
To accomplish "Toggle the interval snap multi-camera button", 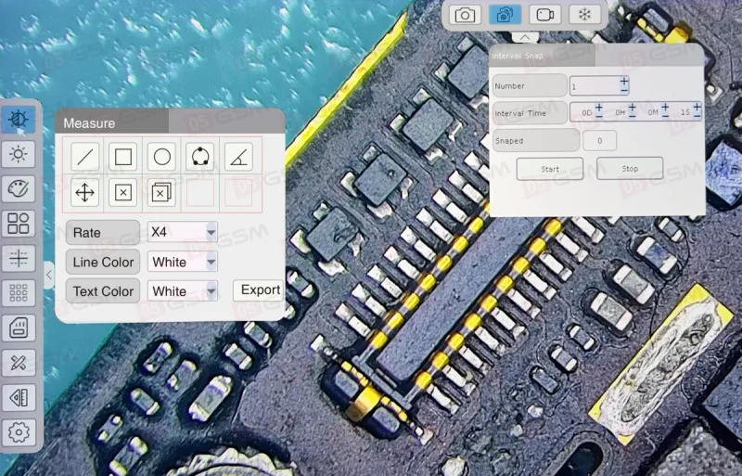I will 505,14.
